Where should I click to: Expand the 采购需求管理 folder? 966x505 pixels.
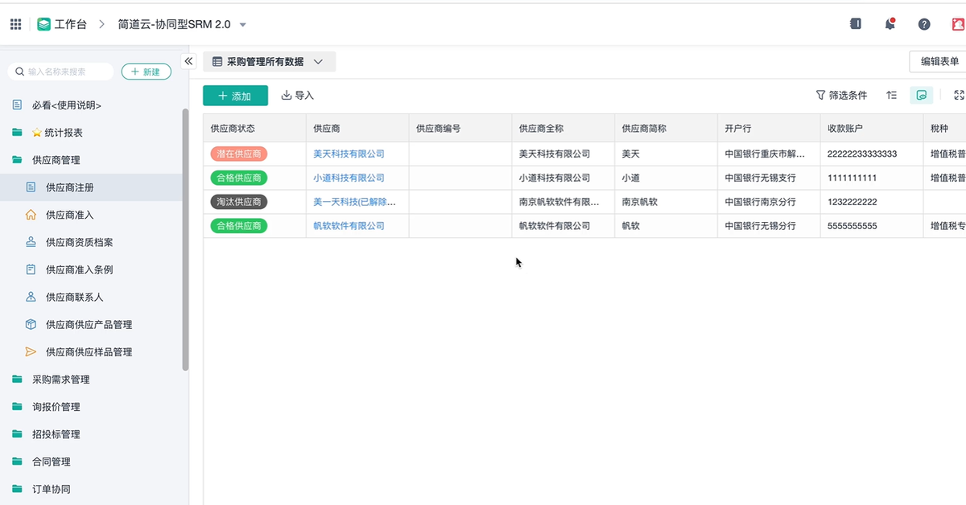60,380
